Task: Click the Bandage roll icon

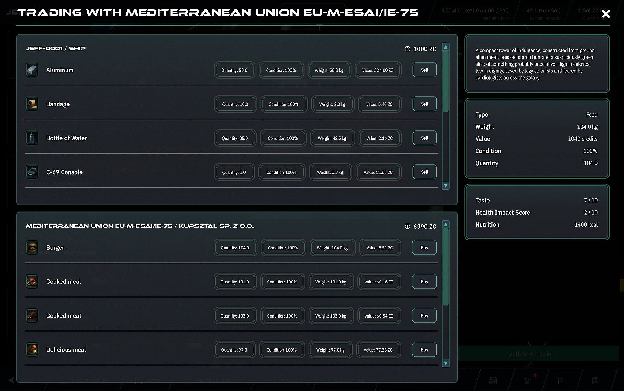Action: click(x=32, y=104)
